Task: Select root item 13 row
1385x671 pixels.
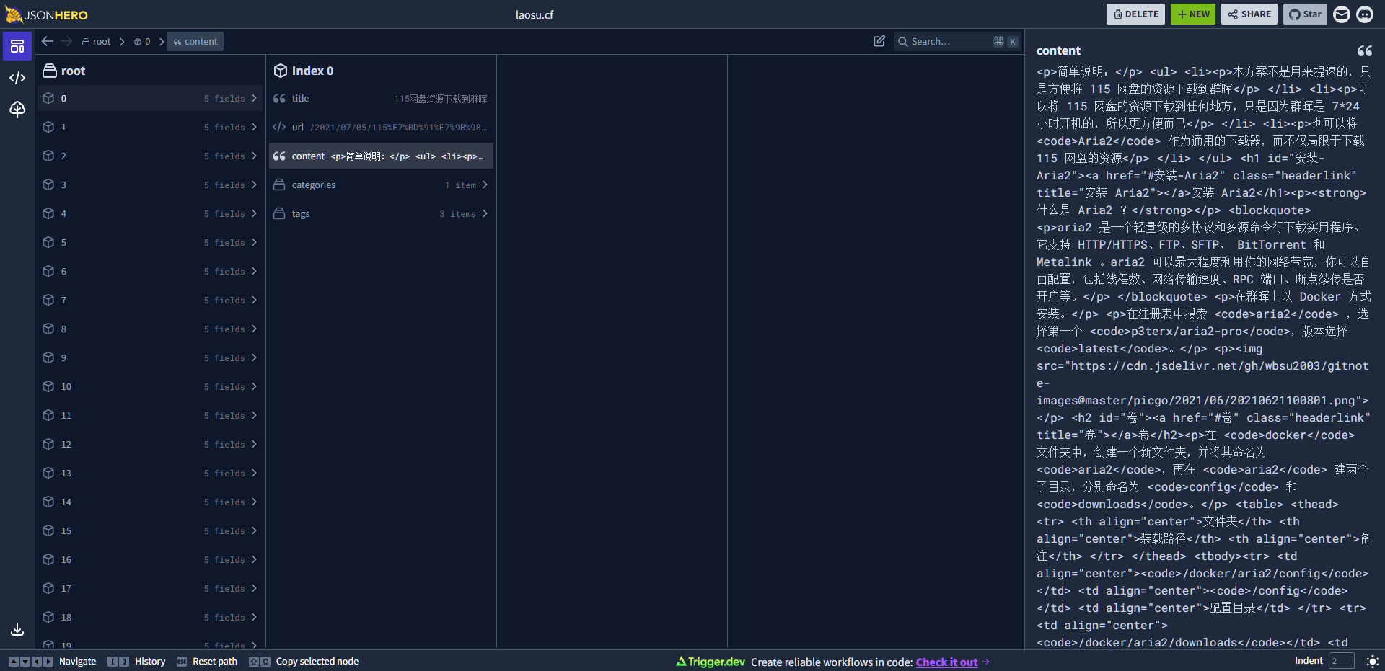Action: point(150,473)
